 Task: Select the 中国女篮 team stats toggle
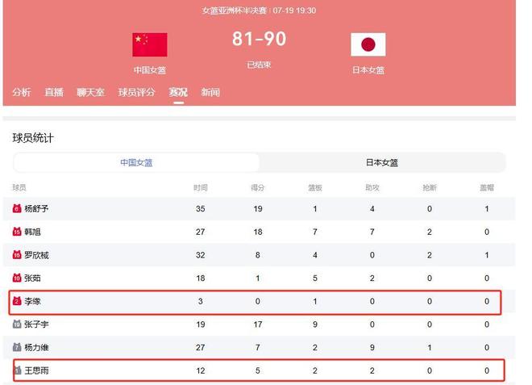click(x=136, y=163)
